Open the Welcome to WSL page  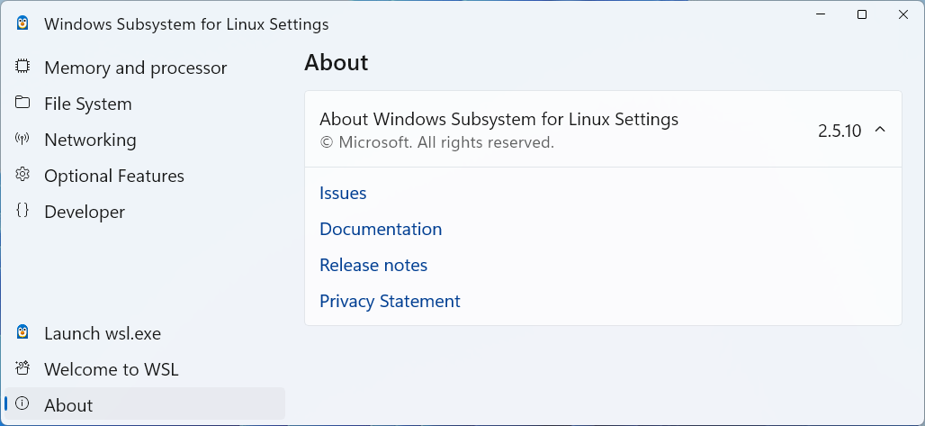click(x=145, y=368)
